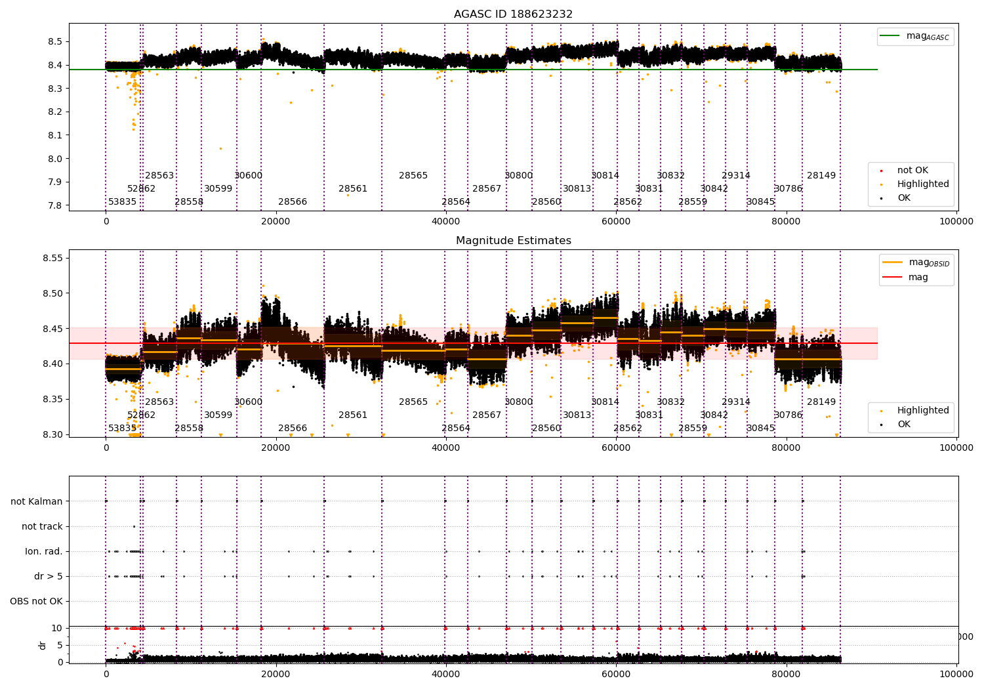Select obsid label 29314 in Magnitude Estimates plot
This screenshot has height=689, width=984.
click(736, 402)
